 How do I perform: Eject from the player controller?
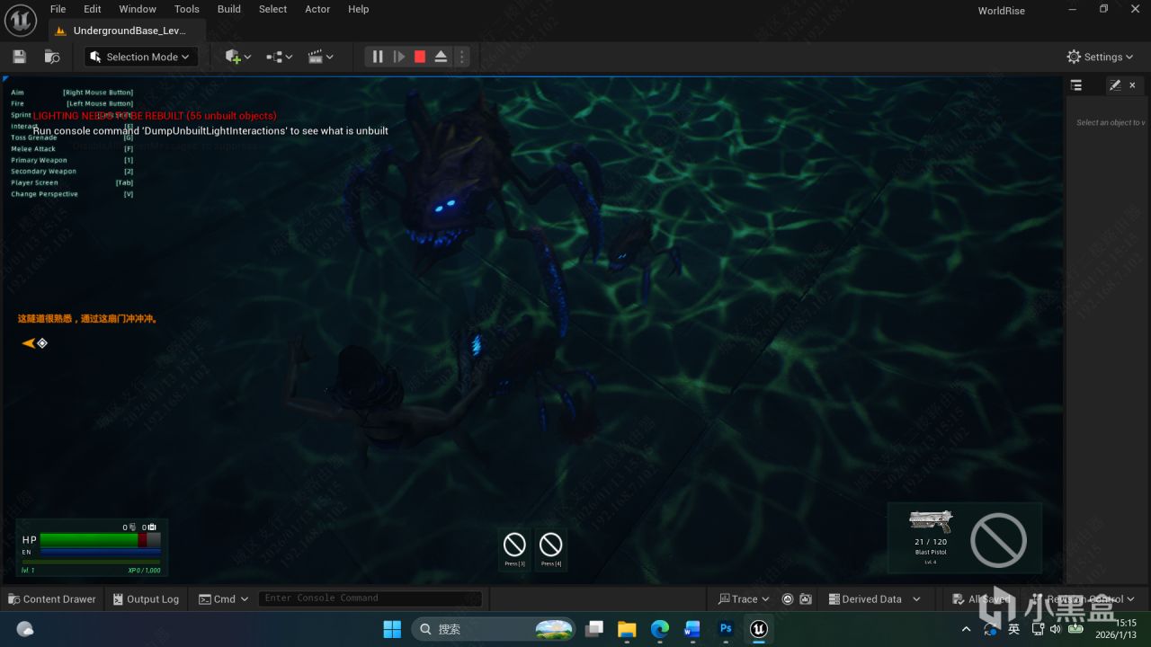click(441, 57)
